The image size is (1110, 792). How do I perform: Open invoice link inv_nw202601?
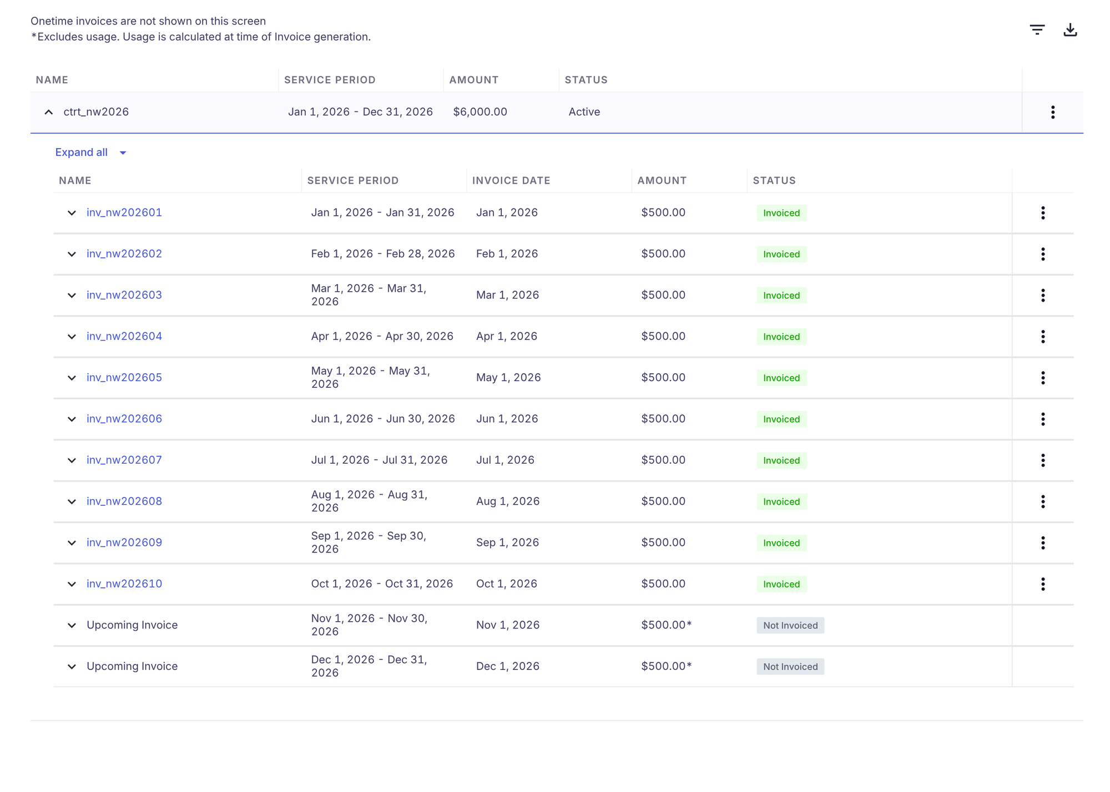click(124, 212)
